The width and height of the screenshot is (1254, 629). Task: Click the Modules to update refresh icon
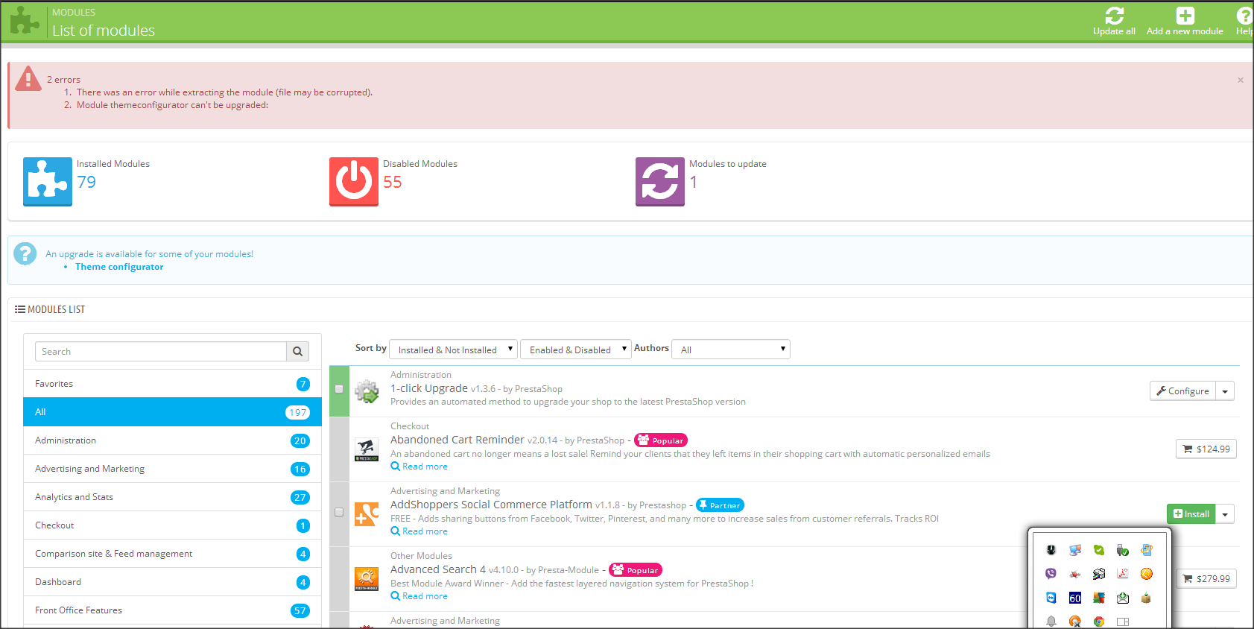click(x=660, y=181)
